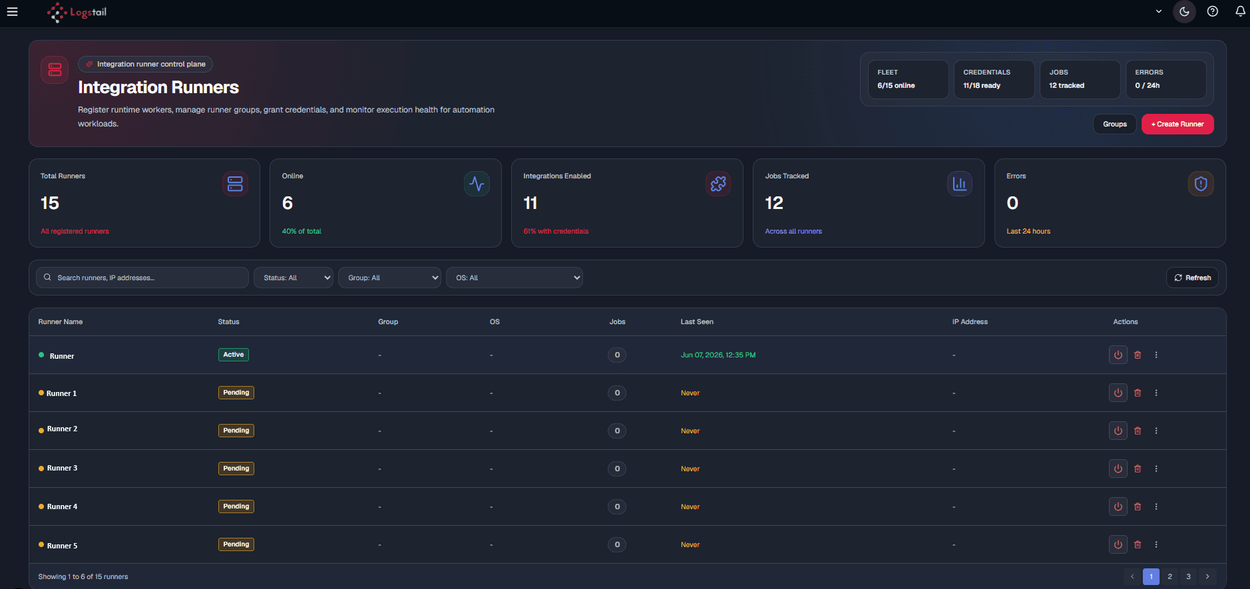
Task: Click the Total Runners card icon
Action: [x=235, y=184]
